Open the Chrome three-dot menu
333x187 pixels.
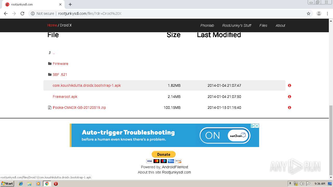327,14
